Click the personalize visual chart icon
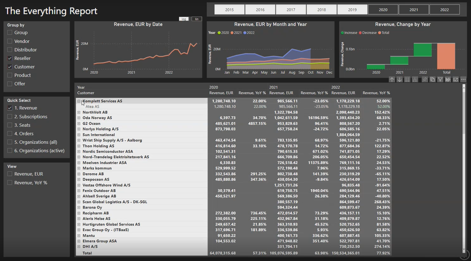The width and height of the screenshot is (471, 261). click(448, 80)
